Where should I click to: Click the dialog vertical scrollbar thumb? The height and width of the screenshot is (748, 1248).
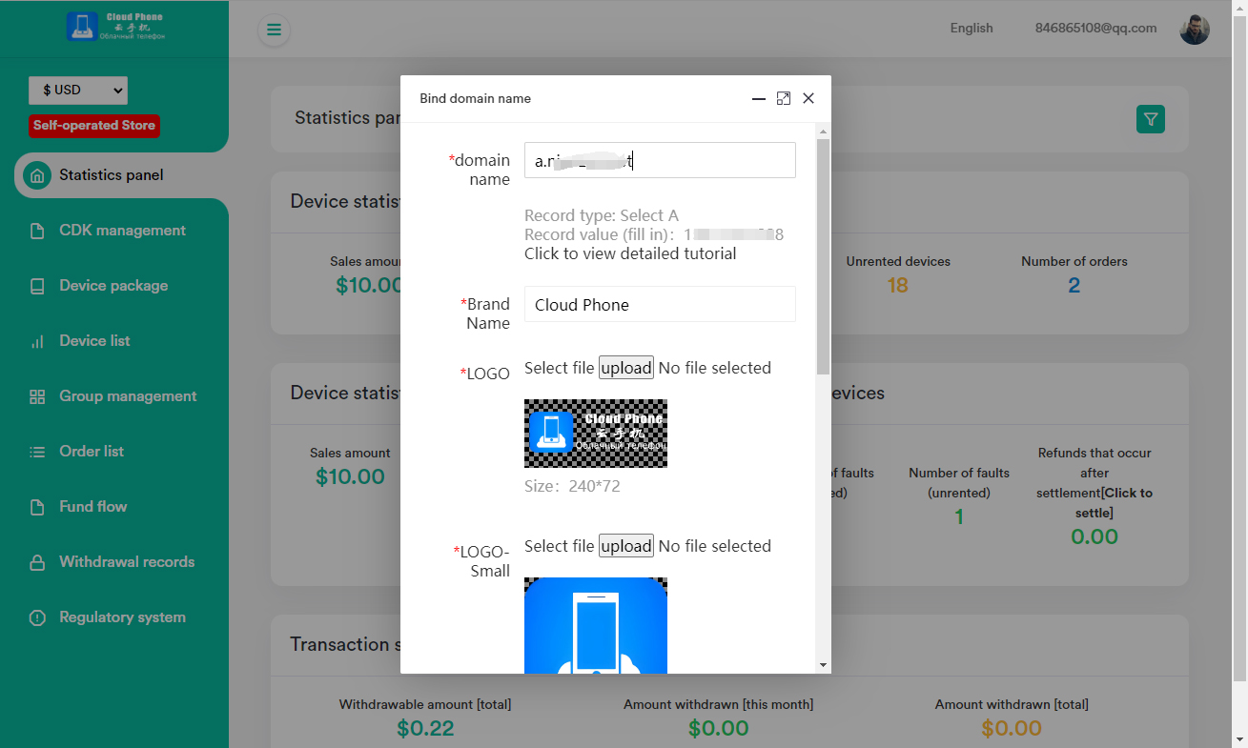[823, 257]
